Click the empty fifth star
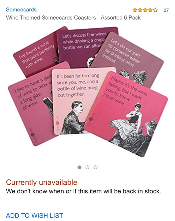The height and width of the screenshot is (221, 175). (x=155, y=10)
